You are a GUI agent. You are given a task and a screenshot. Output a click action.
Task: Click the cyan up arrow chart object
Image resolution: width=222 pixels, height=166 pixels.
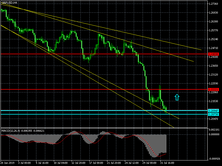point(177,97)
